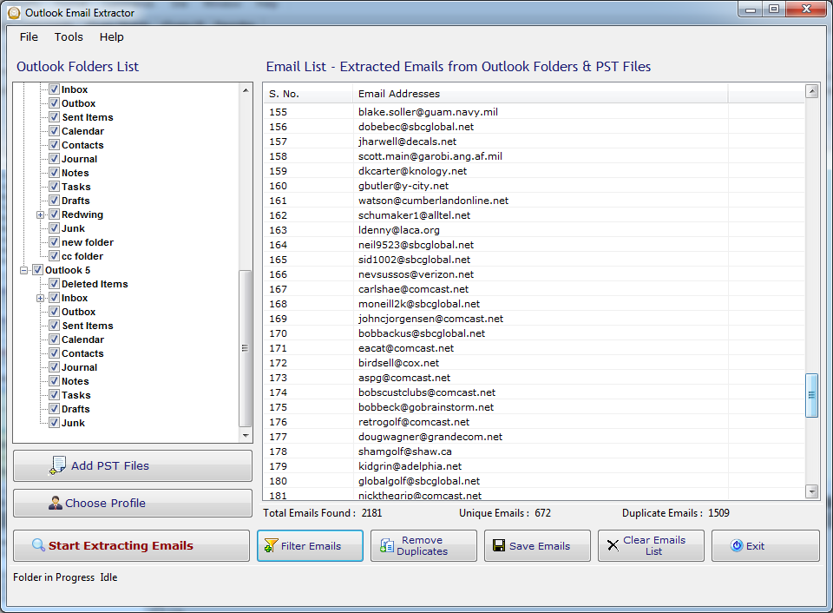Select the Outbox folder under Outlook 5
The width and height of the screenshot is (833, 613).
click(79, 312)
